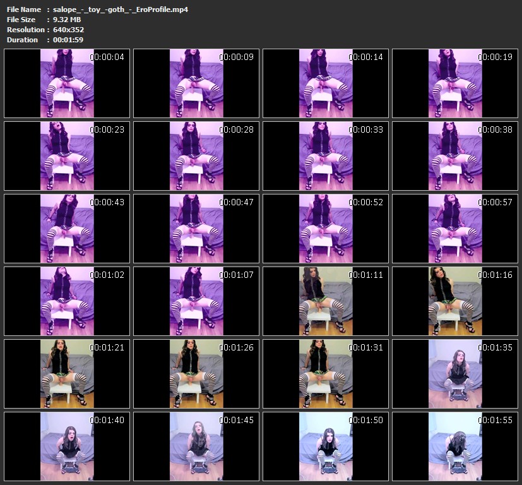Click the frame labeled 00:01:16

tap(455, 301)
